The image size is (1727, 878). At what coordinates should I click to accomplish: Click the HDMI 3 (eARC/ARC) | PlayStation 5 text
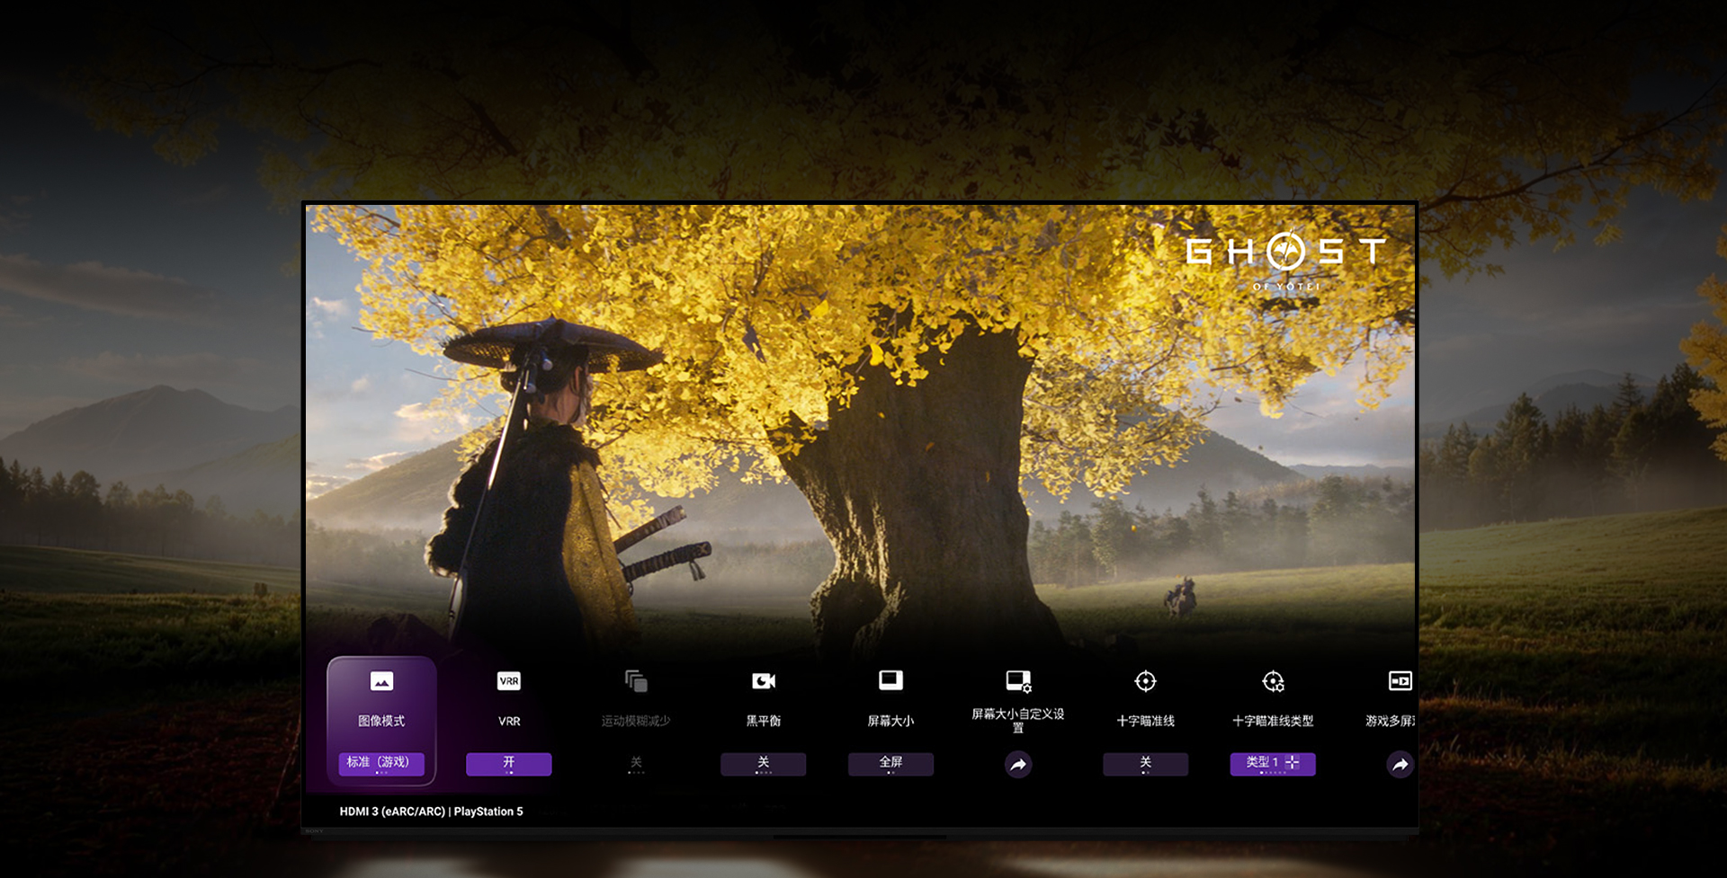click(431, 811)
